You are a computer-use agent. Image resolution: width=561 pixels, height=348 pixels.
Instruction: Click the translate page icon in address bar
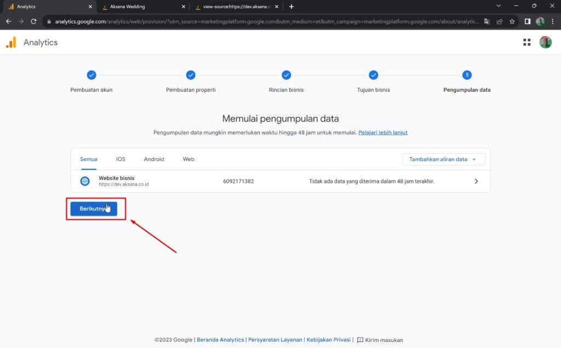click(486, 21)
